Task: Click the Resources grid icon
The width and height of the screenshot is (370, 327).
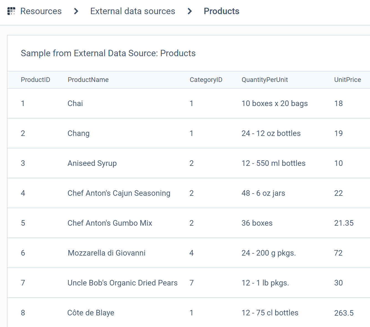Action: pyautogui.click(x=11, y=11)
